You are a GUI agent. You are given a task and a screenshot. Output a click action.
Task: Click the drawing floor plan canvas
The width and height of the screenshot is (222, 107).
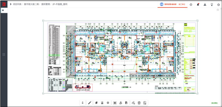(x=120, y=57)
